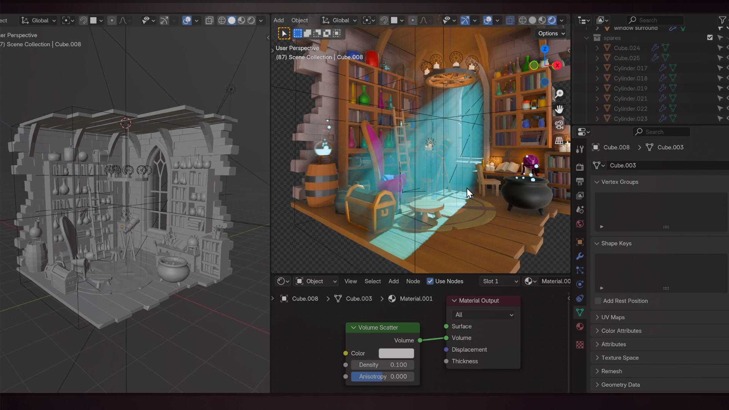Click the zoom magnifier viewport gizmo

[x=559, y=94]
